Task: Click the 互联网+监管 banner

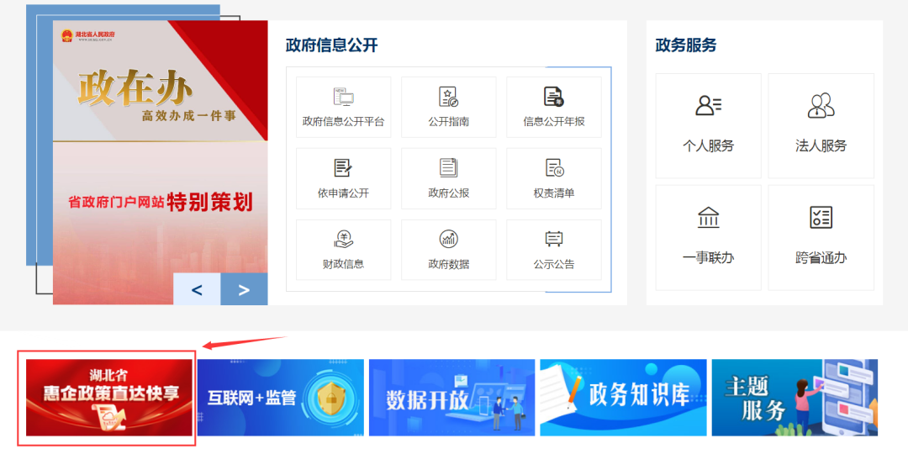Action: pyautogui.click(x=281, y=398)
